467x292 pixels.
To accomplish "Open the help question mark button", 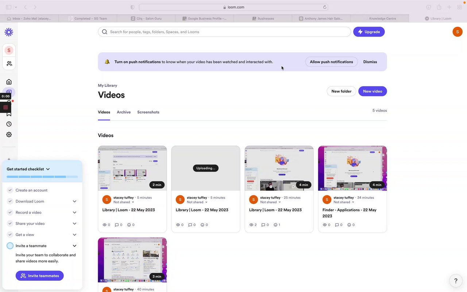I will [x=456, y=281].
